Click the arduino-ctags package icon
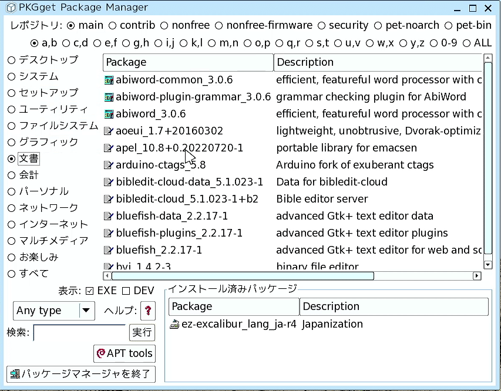This screenshot has width=501, height=391. [x=107, y=164]
